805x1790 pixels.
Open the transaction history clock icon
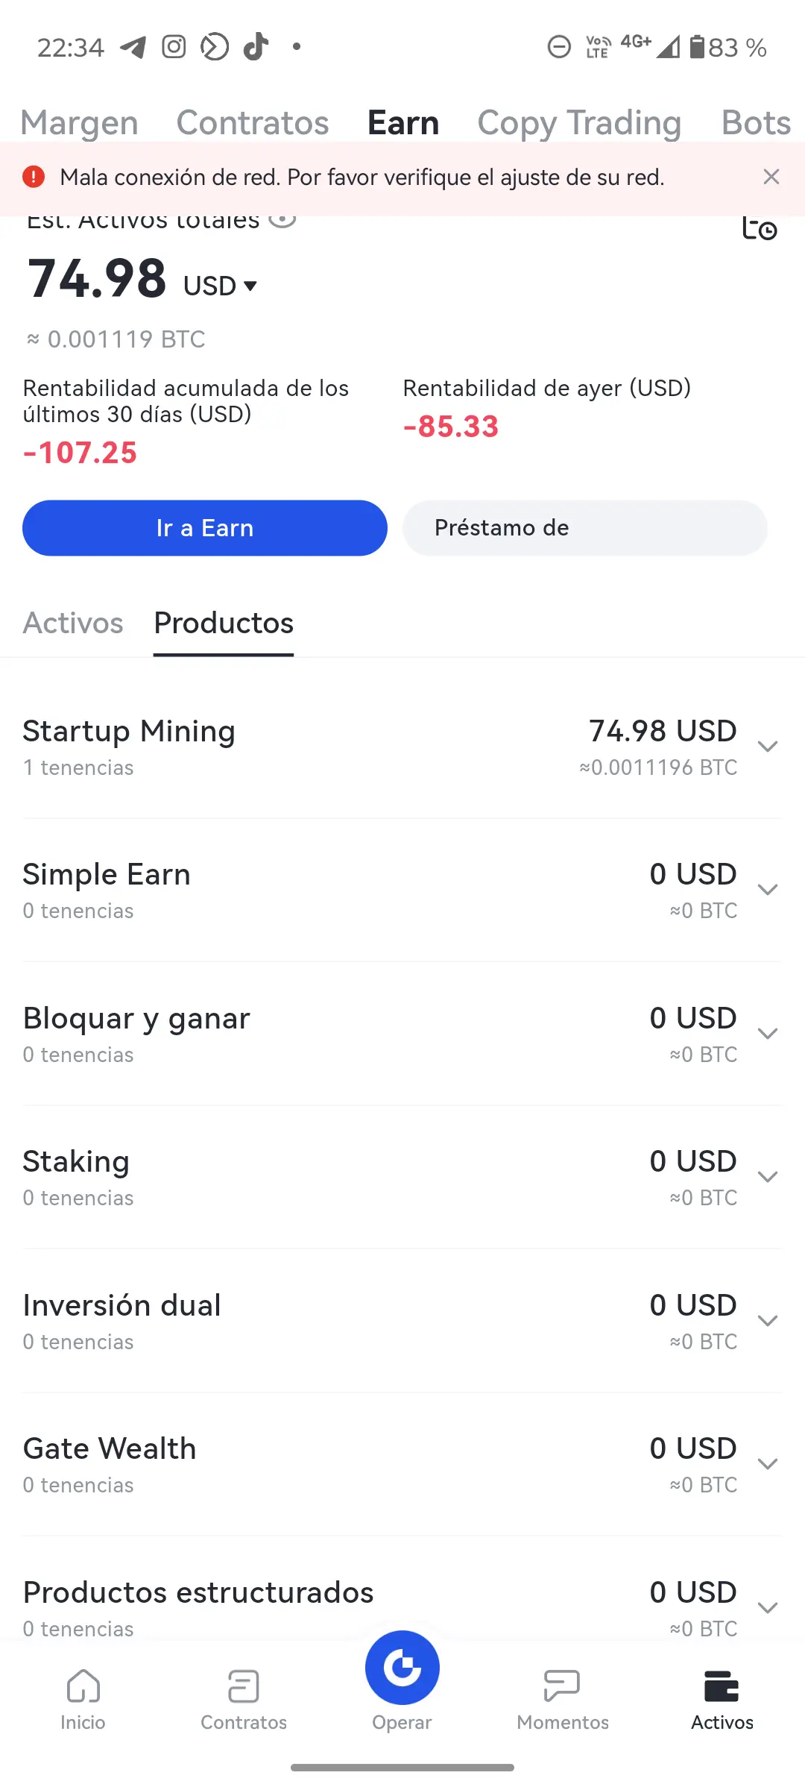(x=760, y=227)
